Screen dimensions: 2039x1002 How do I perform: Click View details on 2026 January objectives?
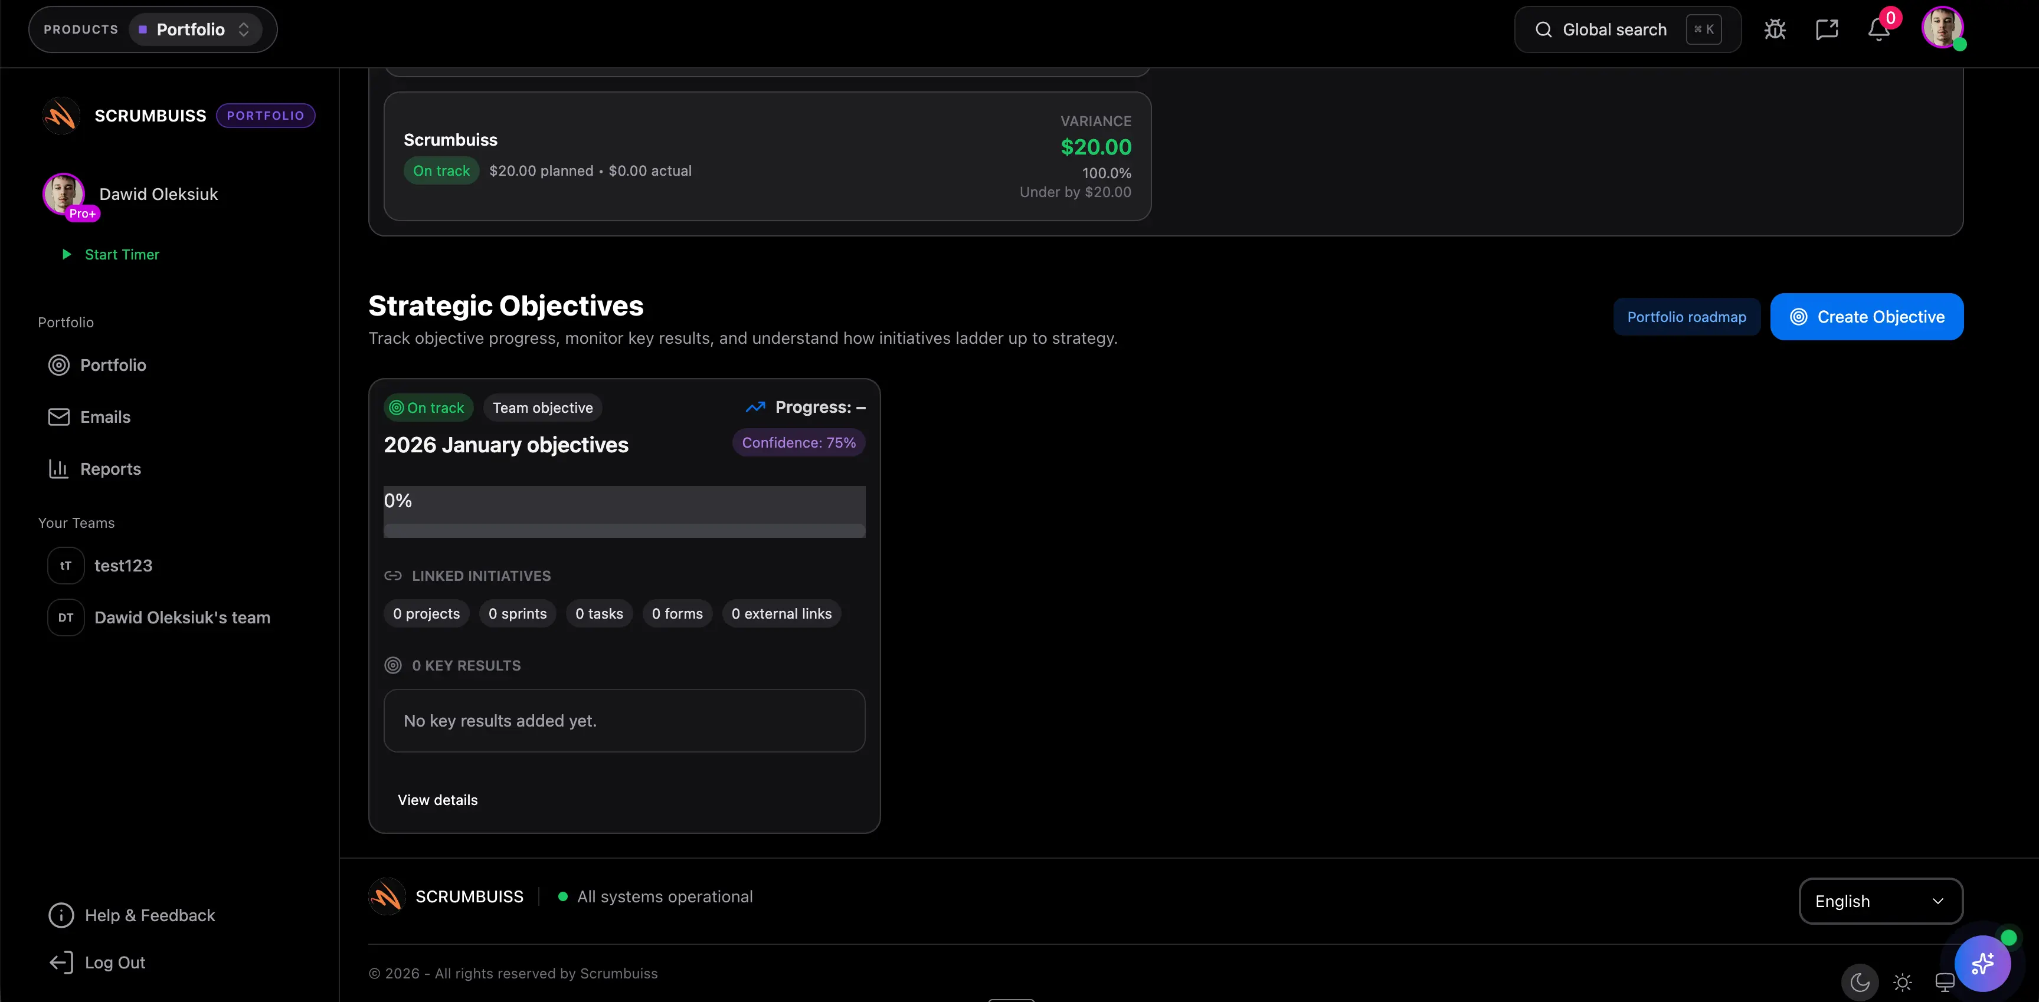point(437,800)
